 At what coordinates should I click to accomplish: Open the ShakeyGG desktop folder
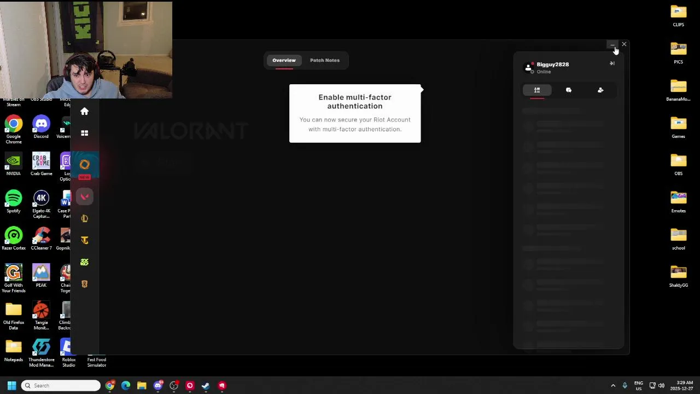pyautogui.click(x=678, y=276)
